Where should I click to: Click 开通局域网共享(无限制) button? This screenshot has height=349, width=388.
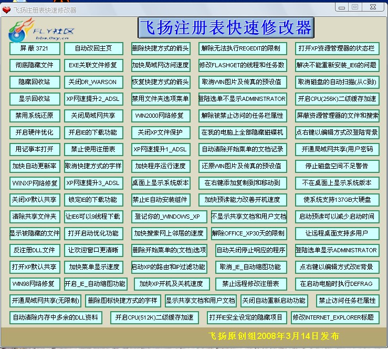pos(45,301)
